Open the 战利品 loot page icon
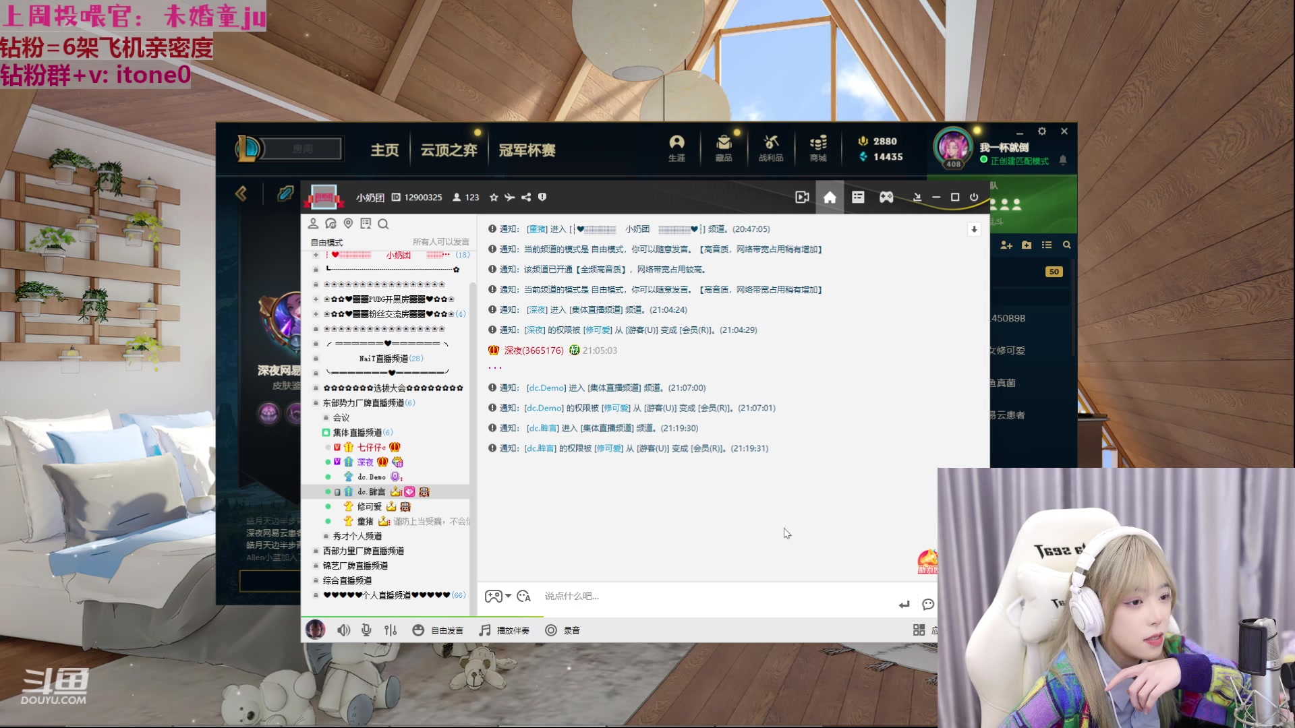The width and height of the screenshot is (1295, 728). point(771,148)
